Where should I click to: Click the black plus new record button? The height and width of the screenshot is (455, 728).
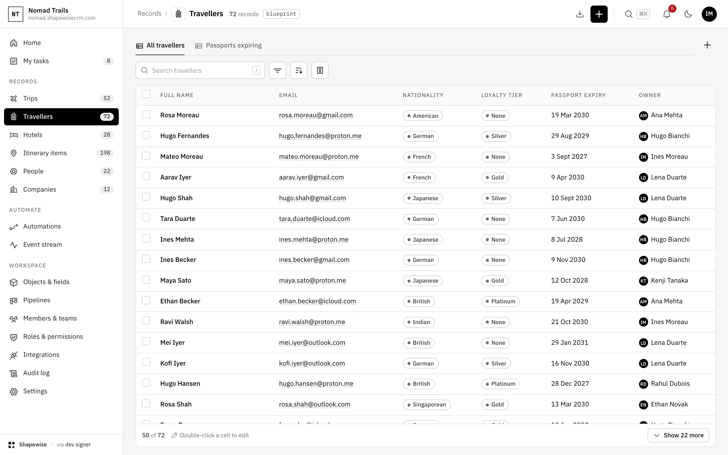[x=599, y=14]
